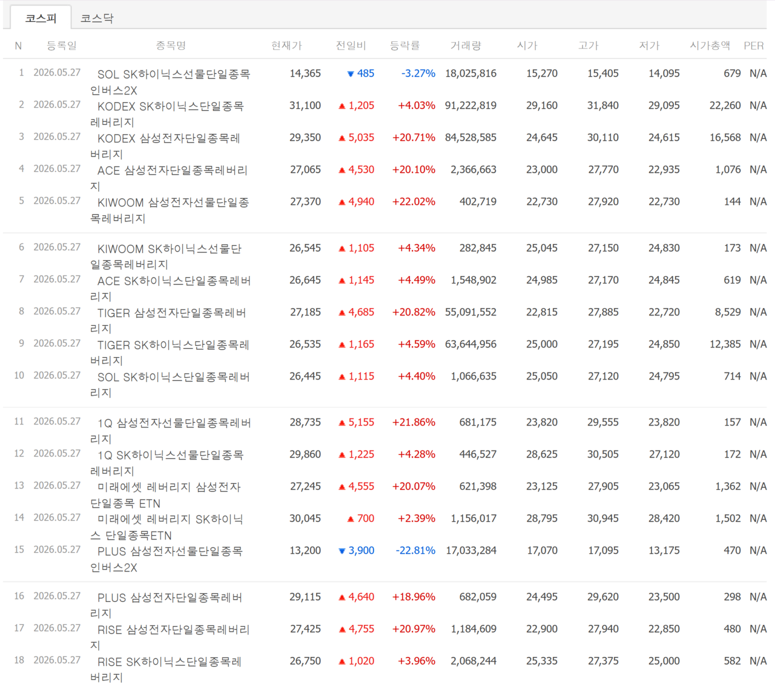Open 미래에셋 레버리지 삼성전자 단일종목 ETN link
The height and width of the screenshot is (686, 775).
pos(166,495)
